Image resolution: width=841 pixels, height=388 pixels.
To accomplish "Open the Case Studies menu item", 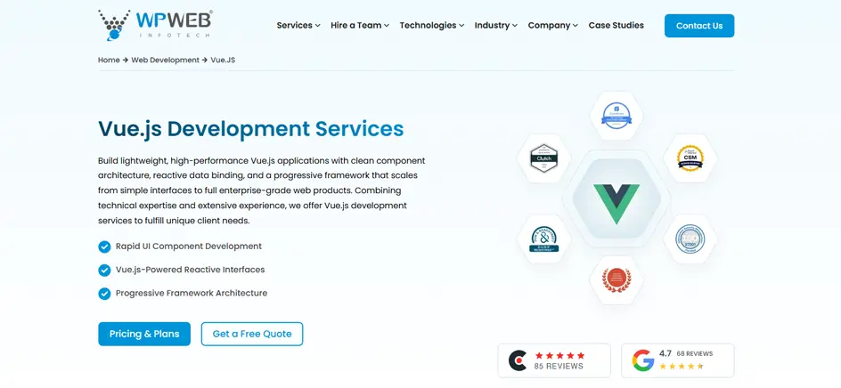I will (x=616, y=25).
